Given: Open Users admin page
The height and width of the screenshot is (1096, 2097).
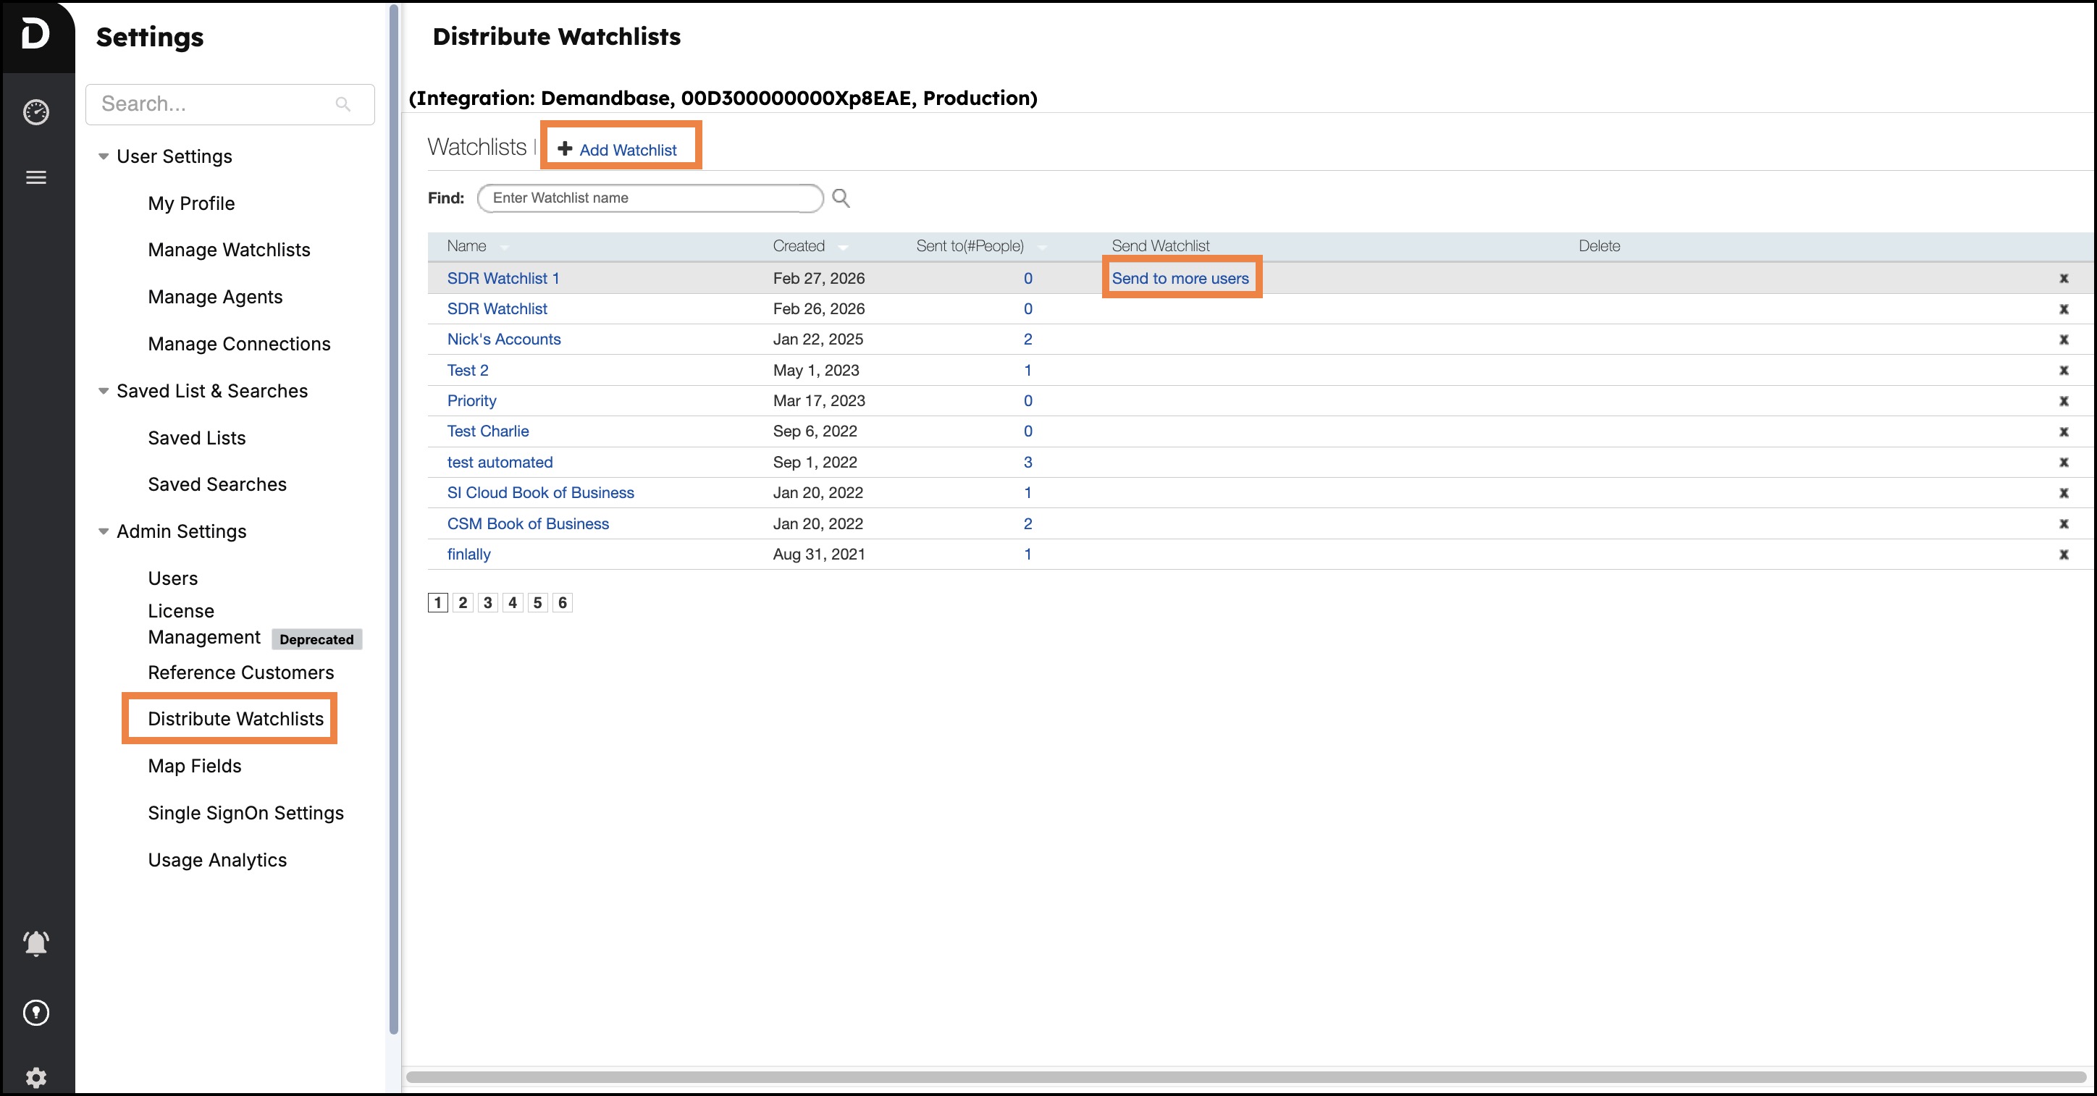Looking at the screenshot, I should coord(172,578).
